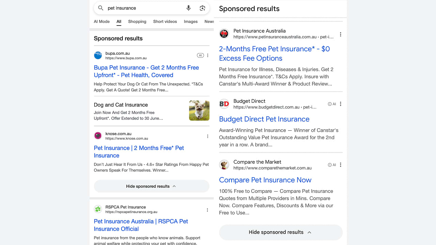
Task: Open three-dot menu for knose.com.au ad
Action: pyautogui.click(x=208, y=136)
